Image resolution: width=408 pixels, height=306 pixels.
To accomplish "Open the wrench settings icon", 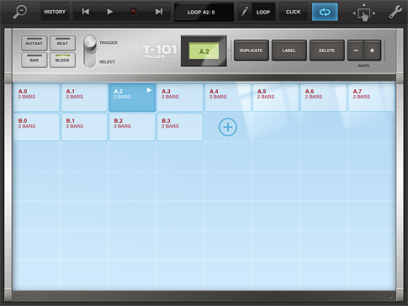I will (x=395, y=12).
